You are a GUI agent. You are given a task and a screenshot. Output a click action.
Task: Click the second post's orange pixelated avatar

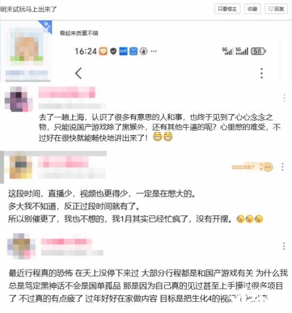pos(21,167)
